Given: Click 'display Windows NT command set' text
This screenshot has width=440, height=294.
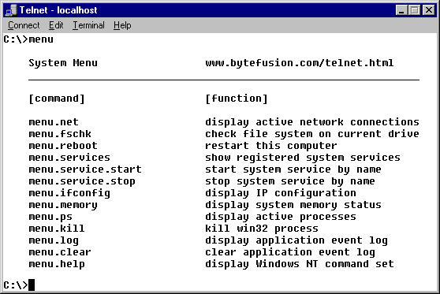Looking at the screenshot, I should click(300, 264).
